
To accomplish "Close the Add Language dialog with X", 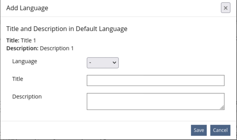I will coord(225,8).
